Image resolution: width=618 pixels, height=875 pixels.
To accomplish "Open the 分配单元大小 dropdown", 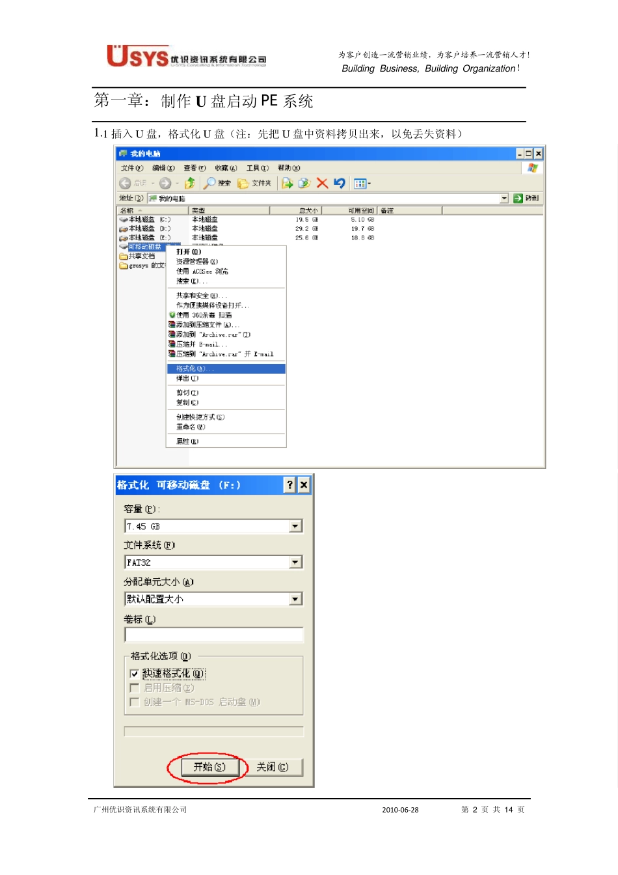I will [x=296, y=599].
